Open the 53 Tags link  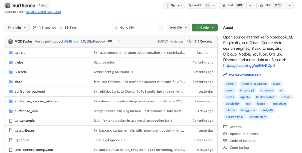(x=68, y=28)
